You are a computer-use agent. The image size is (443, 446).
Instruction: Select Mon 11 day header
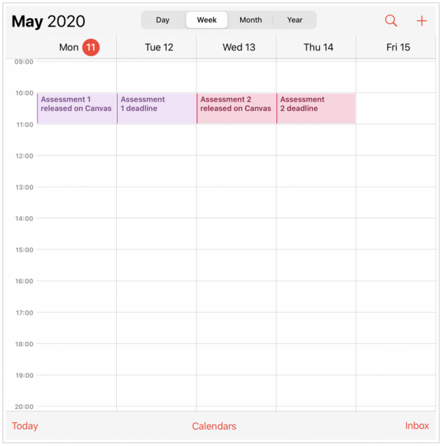69,48
